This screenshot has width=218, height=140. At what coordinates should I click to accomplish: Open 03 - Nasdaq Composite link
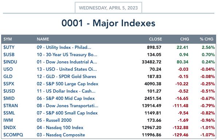61,135
